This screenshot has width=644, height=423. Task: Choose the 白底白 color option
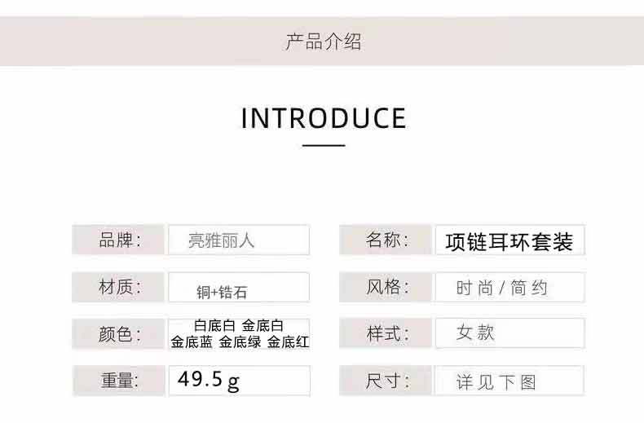coord(214,326)
